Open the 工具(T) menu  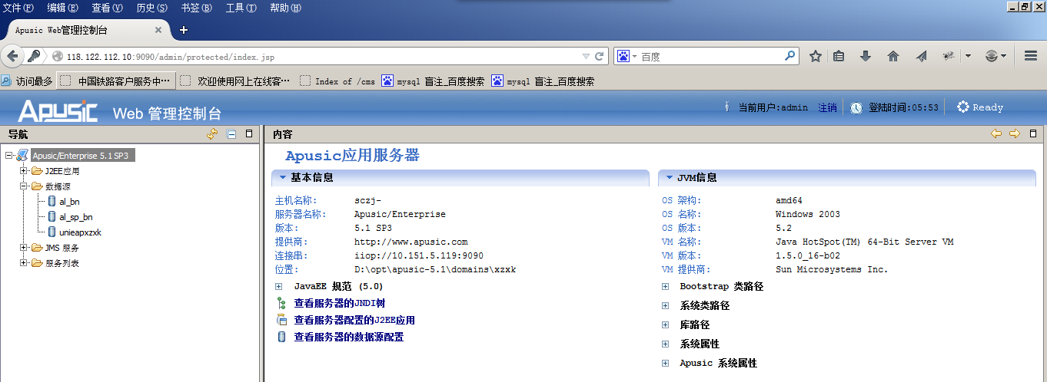(x=241, y=8)
